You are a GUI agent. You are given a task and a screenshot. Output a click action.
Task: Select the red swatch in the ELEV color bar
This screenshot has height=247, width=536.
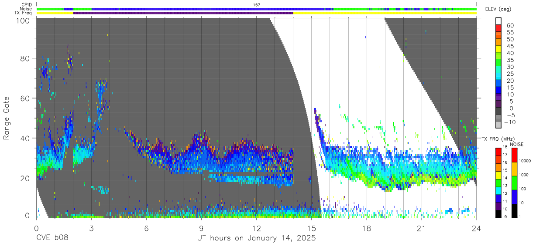[x=499, y=28]
